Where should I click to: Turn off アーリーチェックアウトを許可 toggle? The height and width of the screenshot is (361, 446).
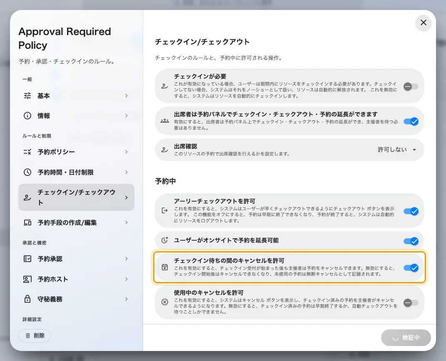(x=411, y=211)
